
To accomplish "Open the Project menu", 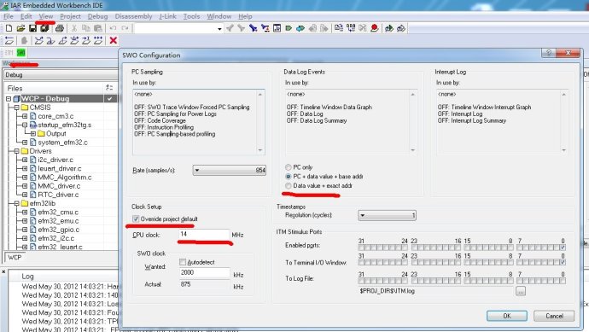I will [70, 16].
